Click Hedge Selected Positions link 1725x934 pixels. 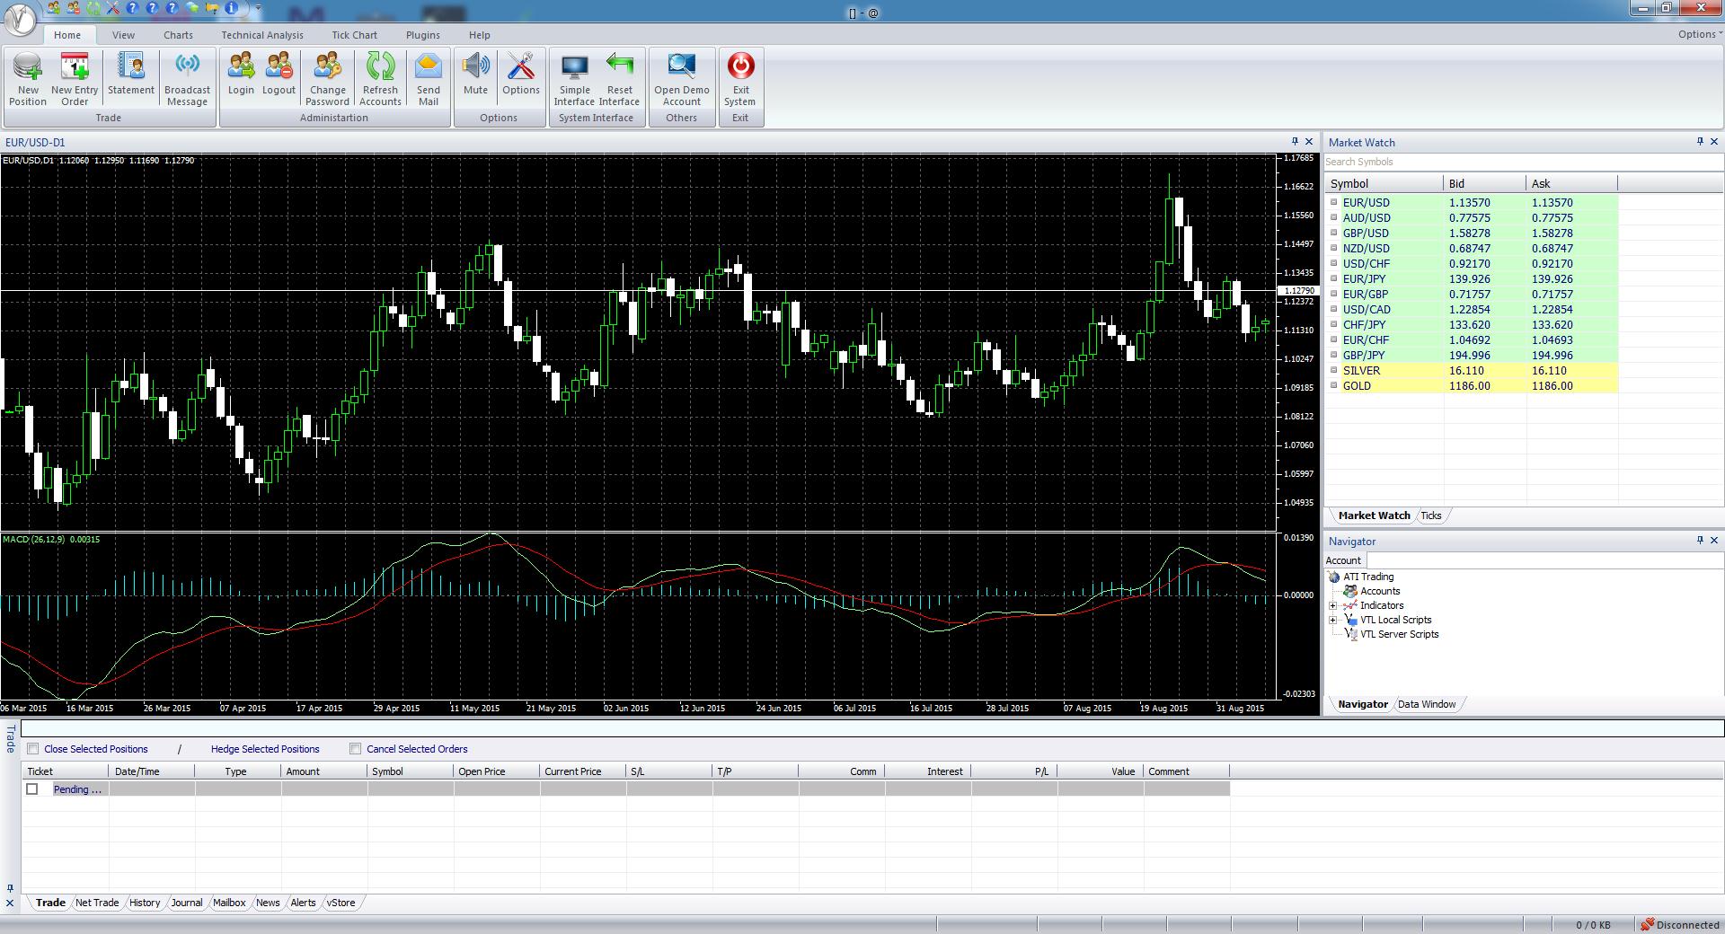click(x=265, y=749)
